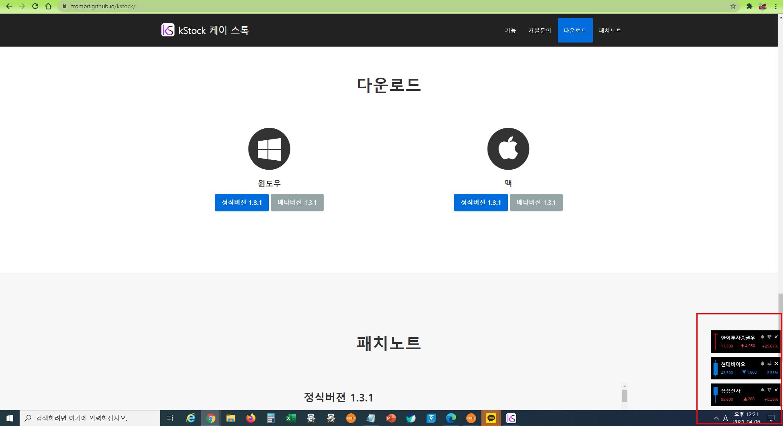Expand hidden system tray icons chevron

716,418
